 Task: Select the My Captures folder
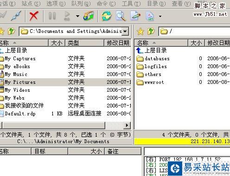20,58
